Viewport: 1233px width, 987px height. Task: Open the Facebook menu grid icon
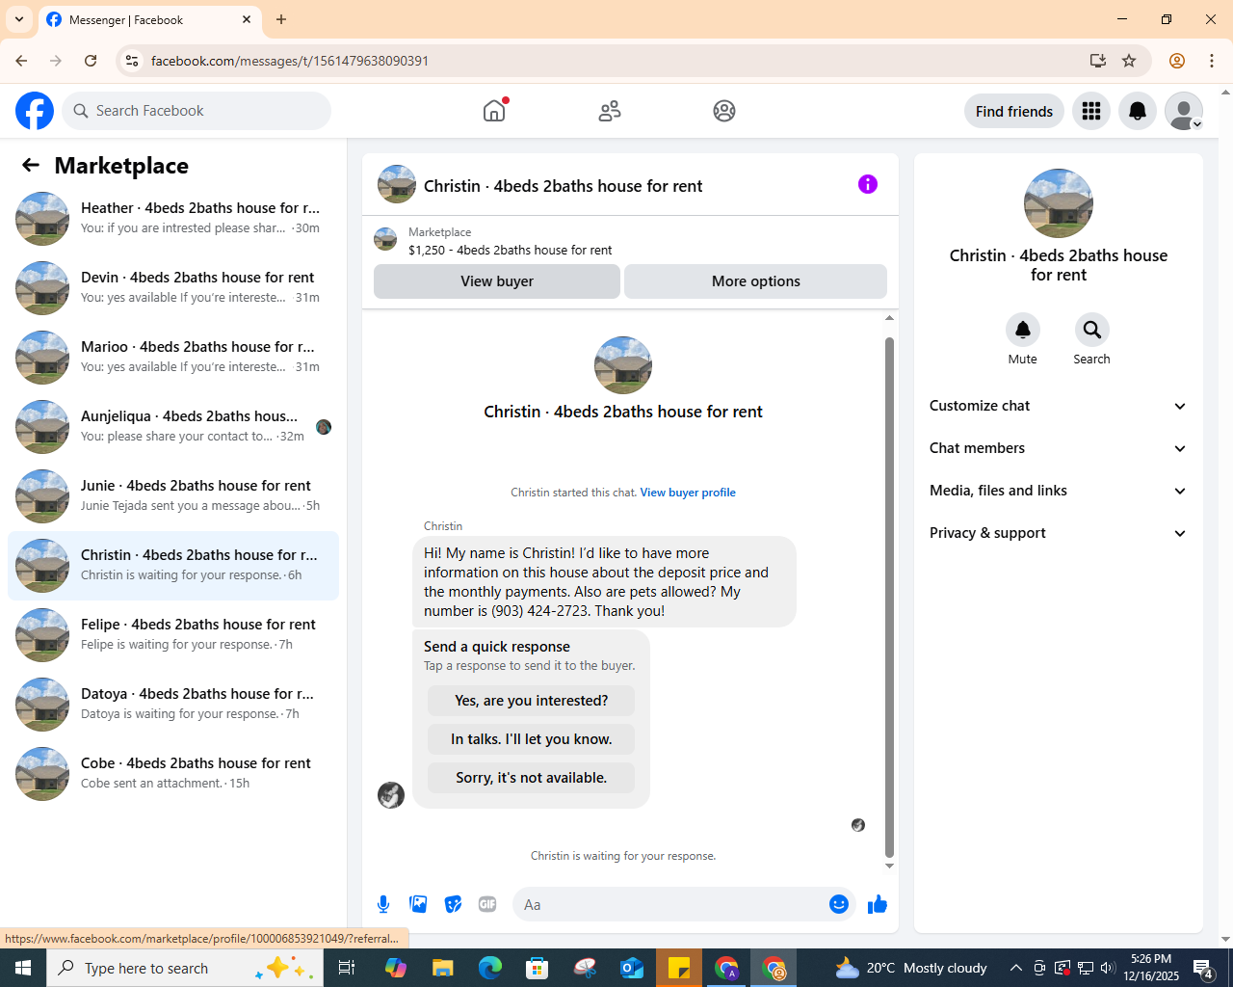pos(1091,111)
